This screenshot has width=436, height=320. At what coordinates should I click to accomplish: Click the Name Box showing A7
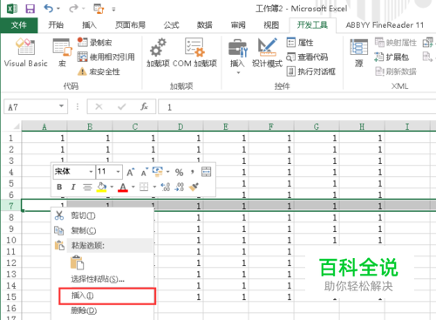pyautogui.click(x=31, y=106)
